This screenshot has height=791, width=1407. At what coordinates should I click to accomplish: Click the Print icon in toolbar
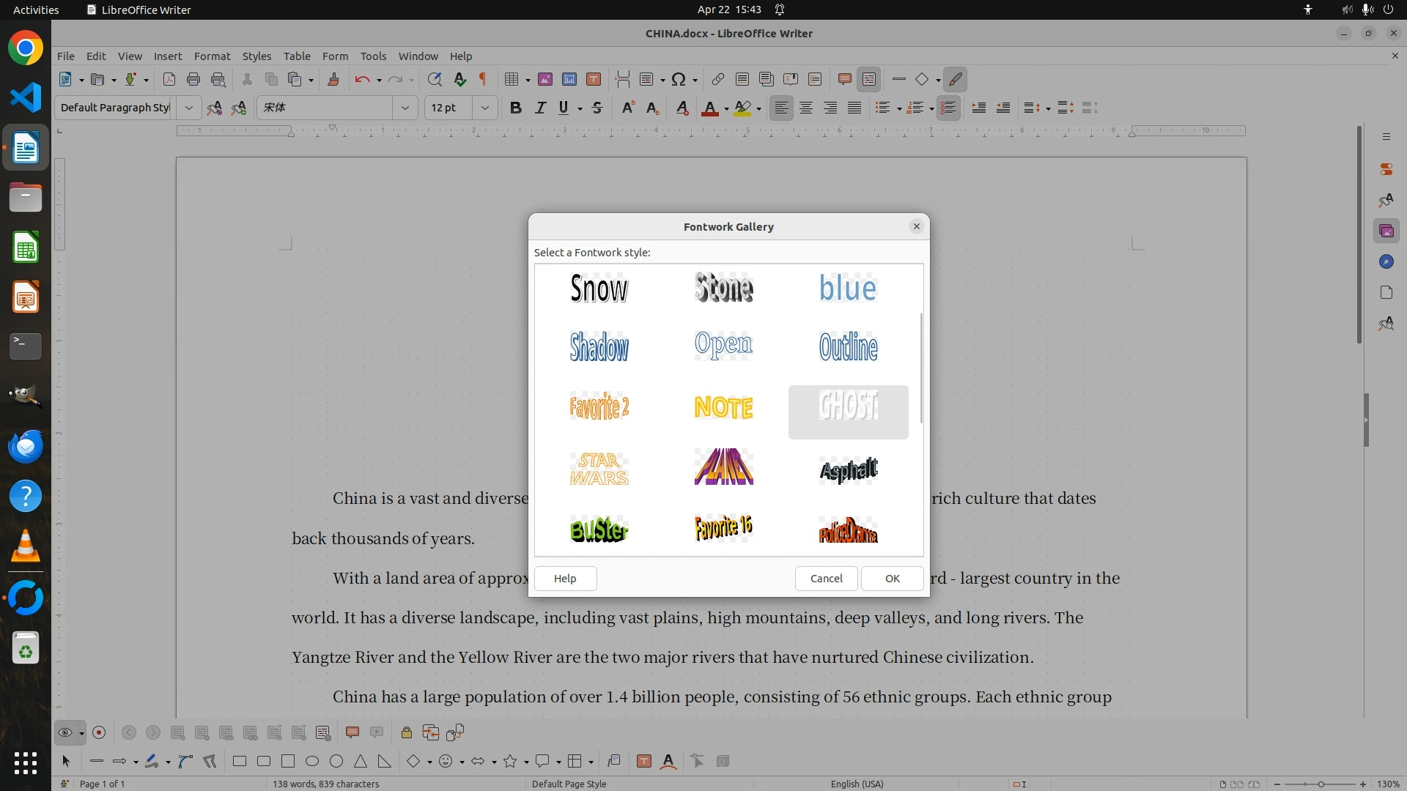[x=193, y=79]
